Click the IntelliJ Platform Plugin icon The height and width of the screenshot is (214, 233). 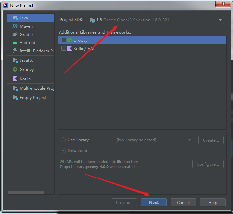(x=15, y=51)
